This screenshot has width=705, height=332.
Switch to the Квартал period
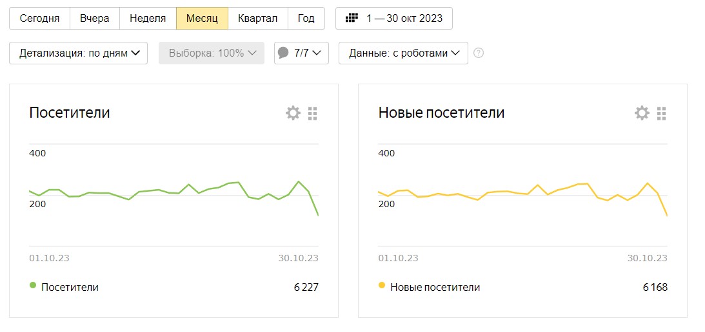tap(257, 18)
